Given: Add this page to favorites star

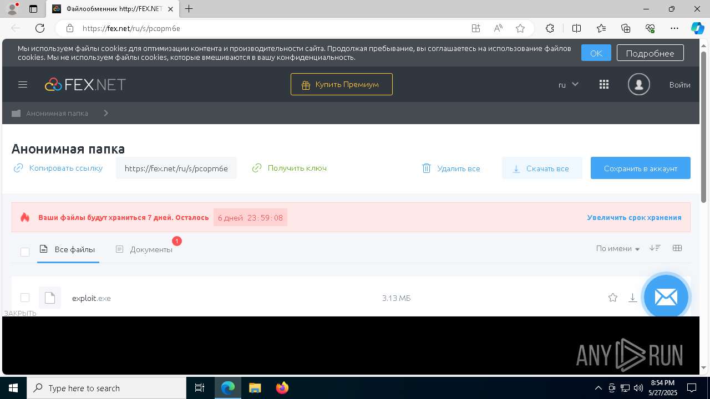Looking at the screenshot, I should coord(520,28).
